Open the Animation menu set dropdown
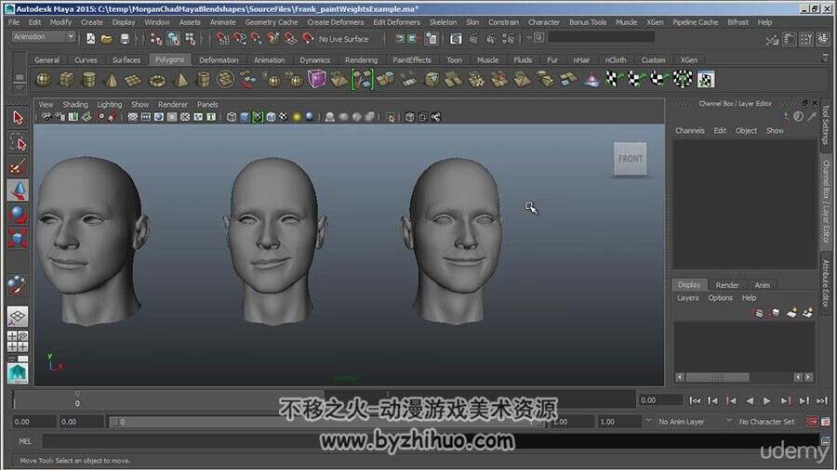837x470 pixels. 44,37
